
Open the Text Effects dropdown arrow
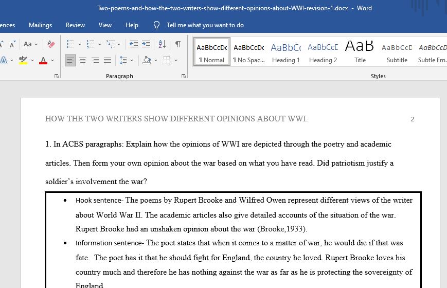[12, 60]
